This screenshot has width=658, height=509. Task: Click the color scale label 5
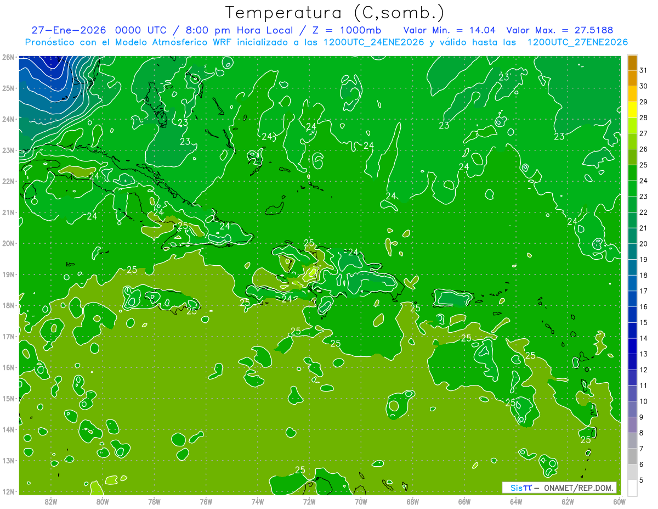tap(641, 480)
